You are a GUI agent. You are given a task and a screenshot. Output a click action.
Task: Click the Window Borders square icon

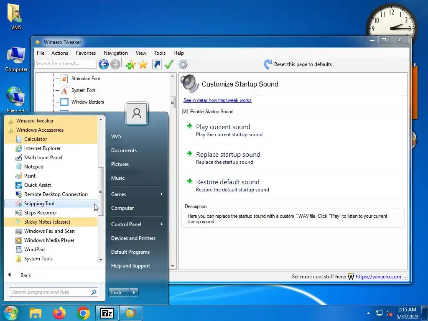pyautogui.click(x=64, y=102)
